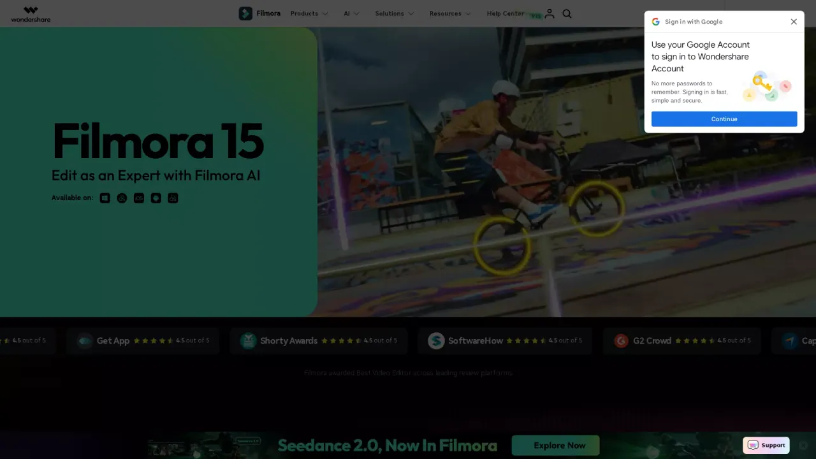The width and height of the screenshot is (816, 459).
Task: Expand the Resources dropdown menu
Action: (x=451, y=13)
